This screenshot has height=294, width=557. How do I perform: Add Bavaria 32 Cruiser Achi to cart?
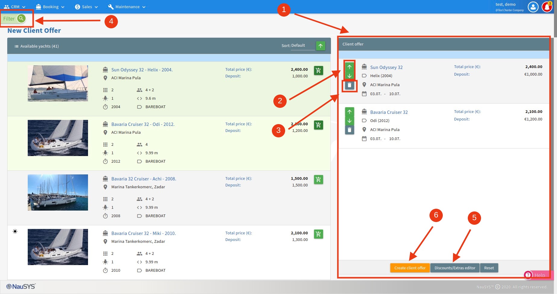click(318, 180)
